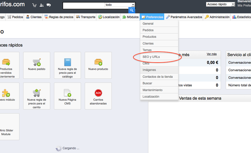
Task: Open the Pedidos tab in menu bar
Action: 15,17
